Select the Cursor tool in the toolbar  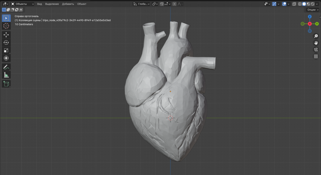tap(6, 26)
